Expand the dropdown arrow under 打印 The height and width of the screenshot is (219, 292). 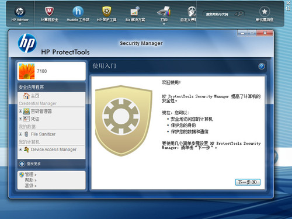pos(164,24)
